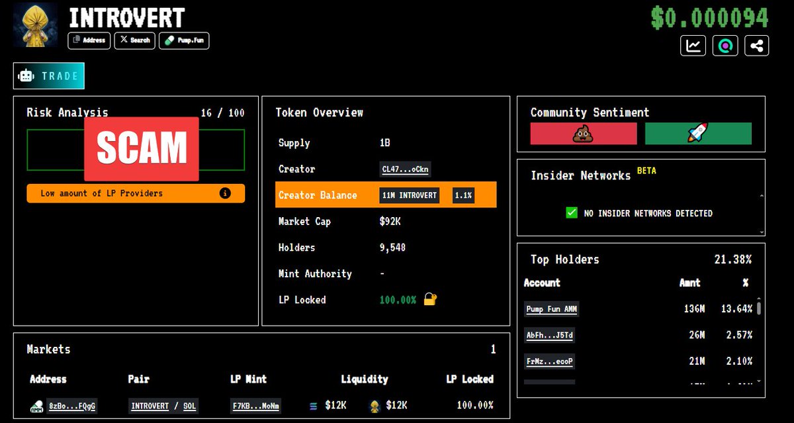
Task: Open creator address CL47...oCkn
Action: coord(405,169)
